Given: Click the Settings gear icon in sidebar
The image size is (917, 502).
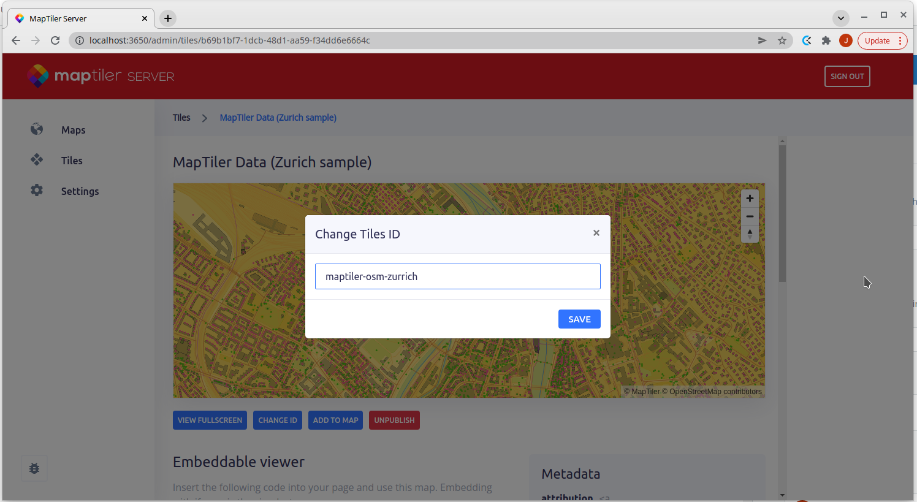Looking at the screenshot, I should tap(37, 191).
